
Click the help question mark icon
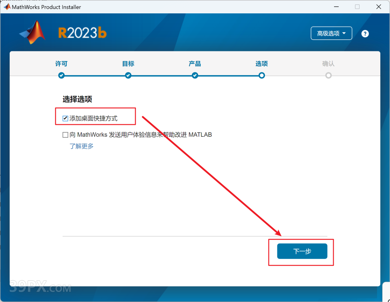coord(365,34)
